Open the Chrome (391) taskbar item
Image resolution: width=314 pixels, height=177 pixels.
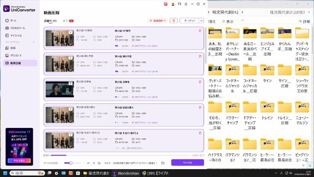(155, 173)
